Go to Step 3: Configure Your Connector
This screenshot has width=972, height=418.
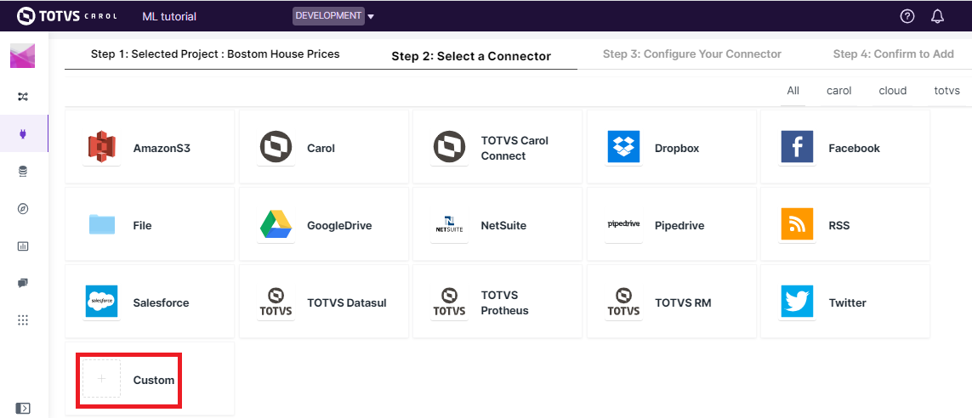click(x=692, y=54)
